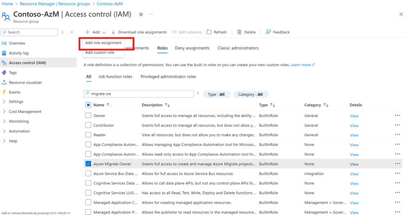Check the Owner role checkbox

88,116
